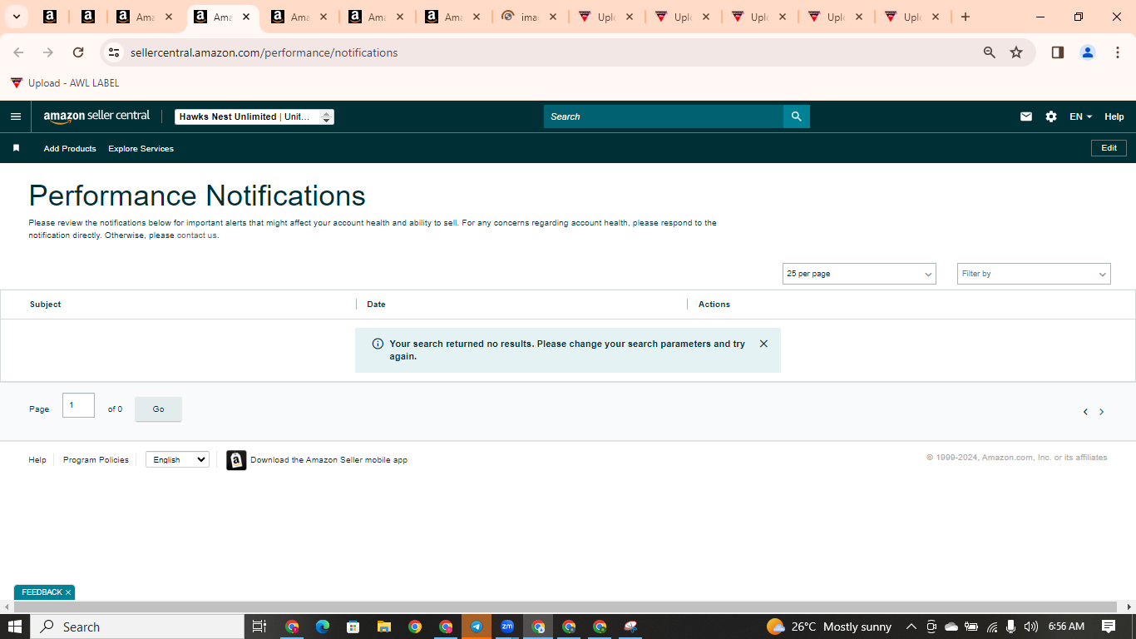Click Explore Services in the navigation bar
The image size is (1136, 639).
point(141,148)
